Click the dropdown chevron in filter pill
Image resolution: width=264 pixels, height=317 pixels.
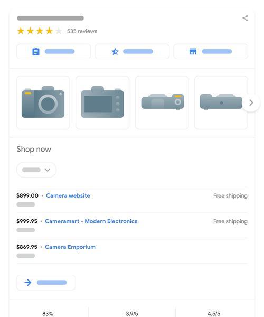pos(48,170)
